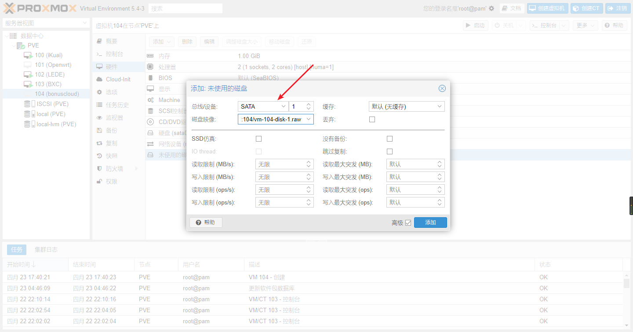Switch to the 任务 tab
Screen dimensions: 633x332
[x=17, y=250]
